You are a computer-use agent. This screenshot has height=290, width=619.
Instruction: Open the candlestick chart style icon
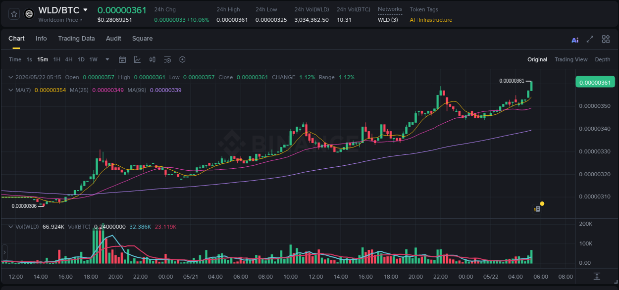153,59
